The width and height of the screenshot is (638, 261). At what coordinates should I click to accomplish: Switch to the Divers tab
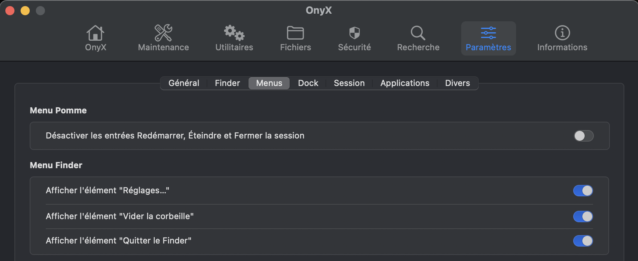tap(457, 83)
